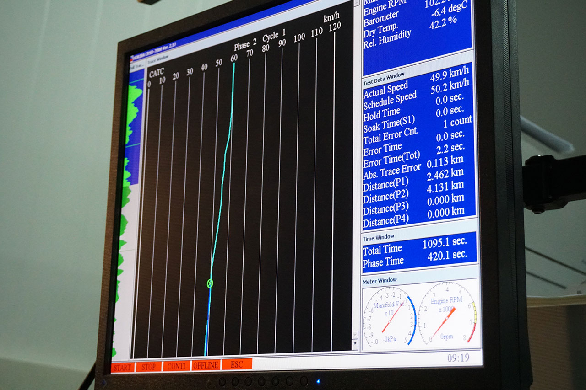Click the Test Data Window title
Screen dimensions: 586x390
[384, 80]
